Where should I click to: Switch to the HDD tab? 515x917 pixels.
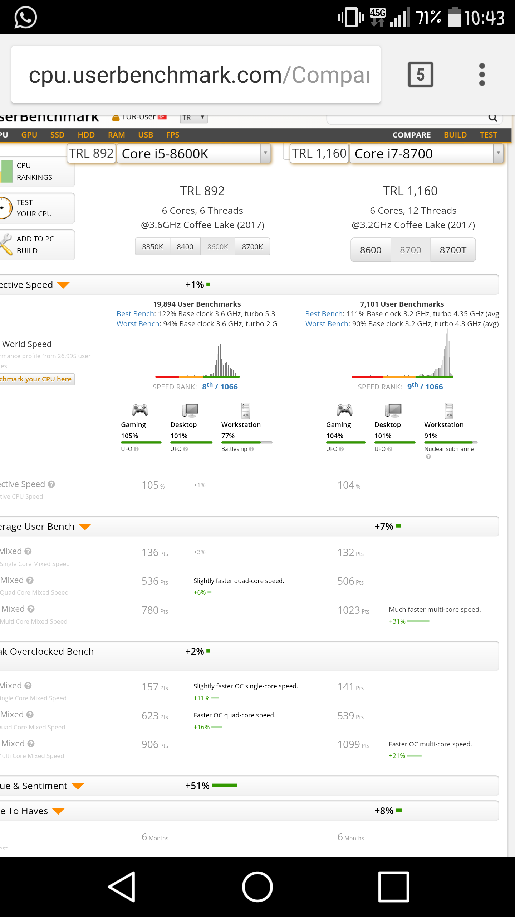[86, 135]
